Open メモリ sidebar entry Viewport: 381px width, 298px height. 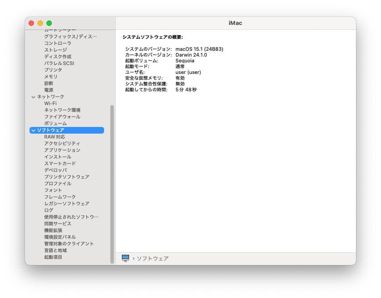(51, 77)
